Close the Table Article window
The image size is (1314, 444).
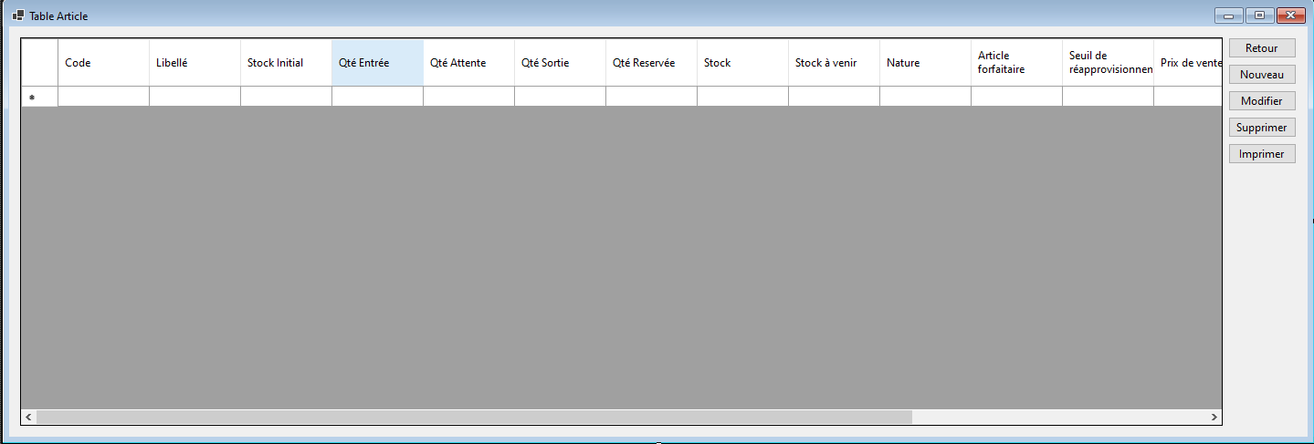tap(1289, 15)
